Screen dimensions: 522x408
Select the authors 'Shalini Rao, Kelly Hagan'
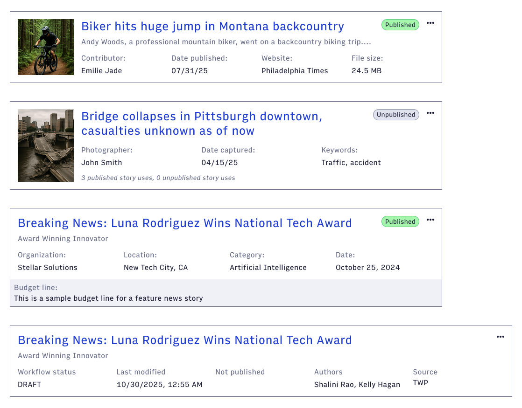pos(357,385)
